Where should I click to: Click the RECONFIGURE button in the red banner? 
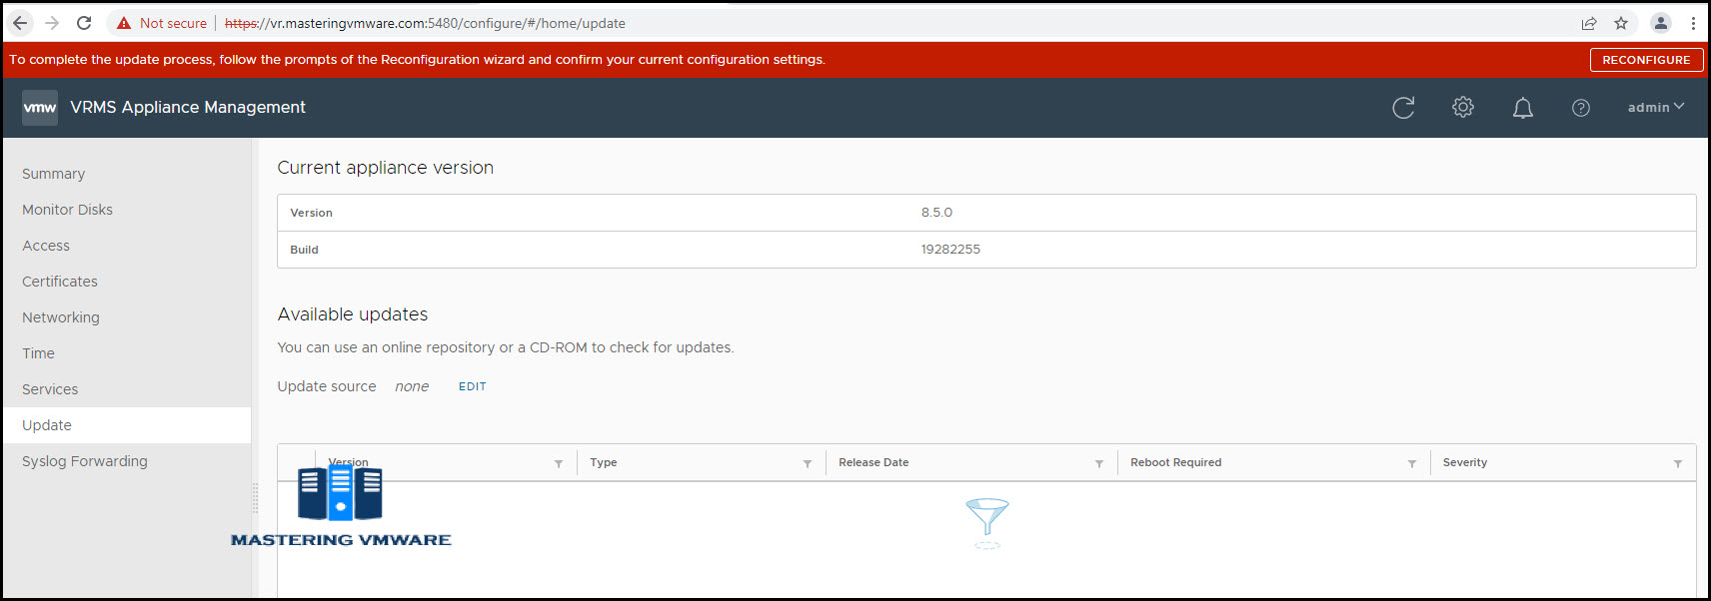[1646, 60]
